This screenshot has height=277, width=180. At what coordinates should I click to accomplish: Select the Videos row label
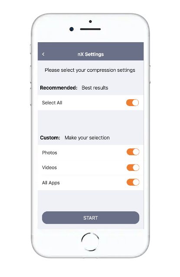coord(49,167)
